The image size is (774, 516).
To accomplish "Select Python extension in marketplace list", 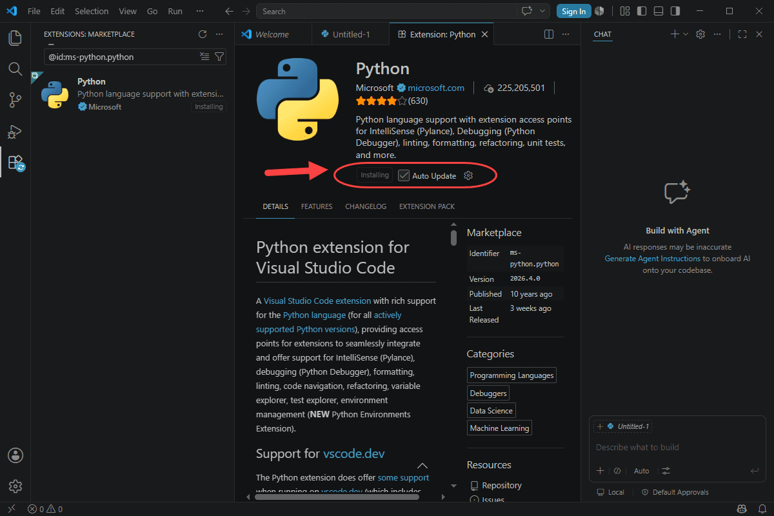I will click(133, 94).
